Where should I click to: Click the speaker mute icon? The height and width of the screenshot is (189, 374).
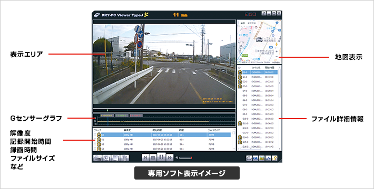click(177, 157)
